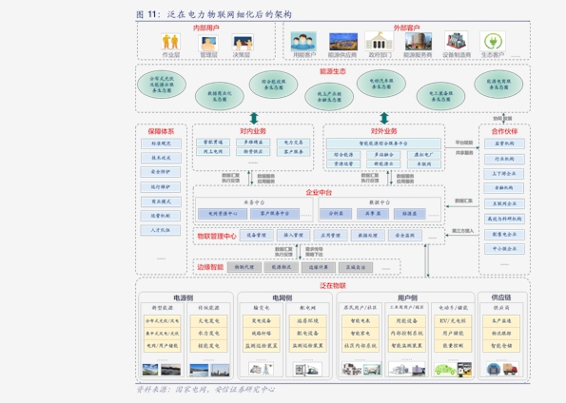
Task: Click the 金融机构 partner box
Action: [504, 188]
